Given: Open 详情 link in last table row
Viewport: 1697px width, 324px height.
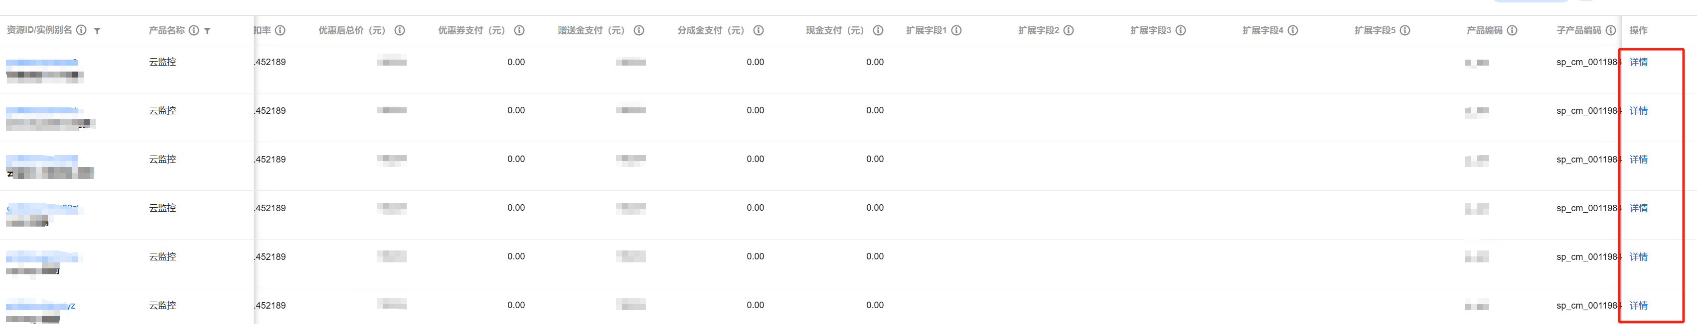Looking at the screenshot, I should tap(1638, 305).
